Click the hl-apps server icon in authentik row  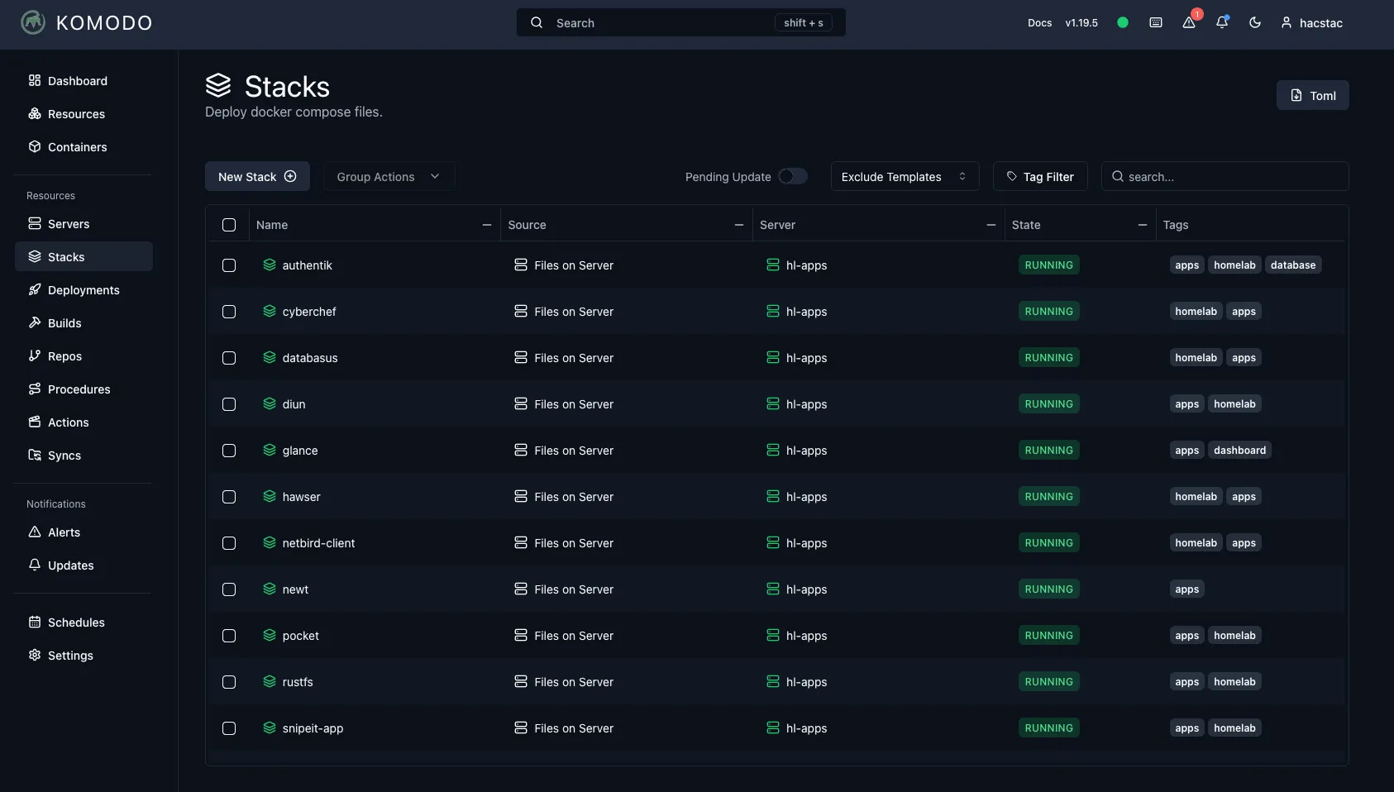(773, 265)
